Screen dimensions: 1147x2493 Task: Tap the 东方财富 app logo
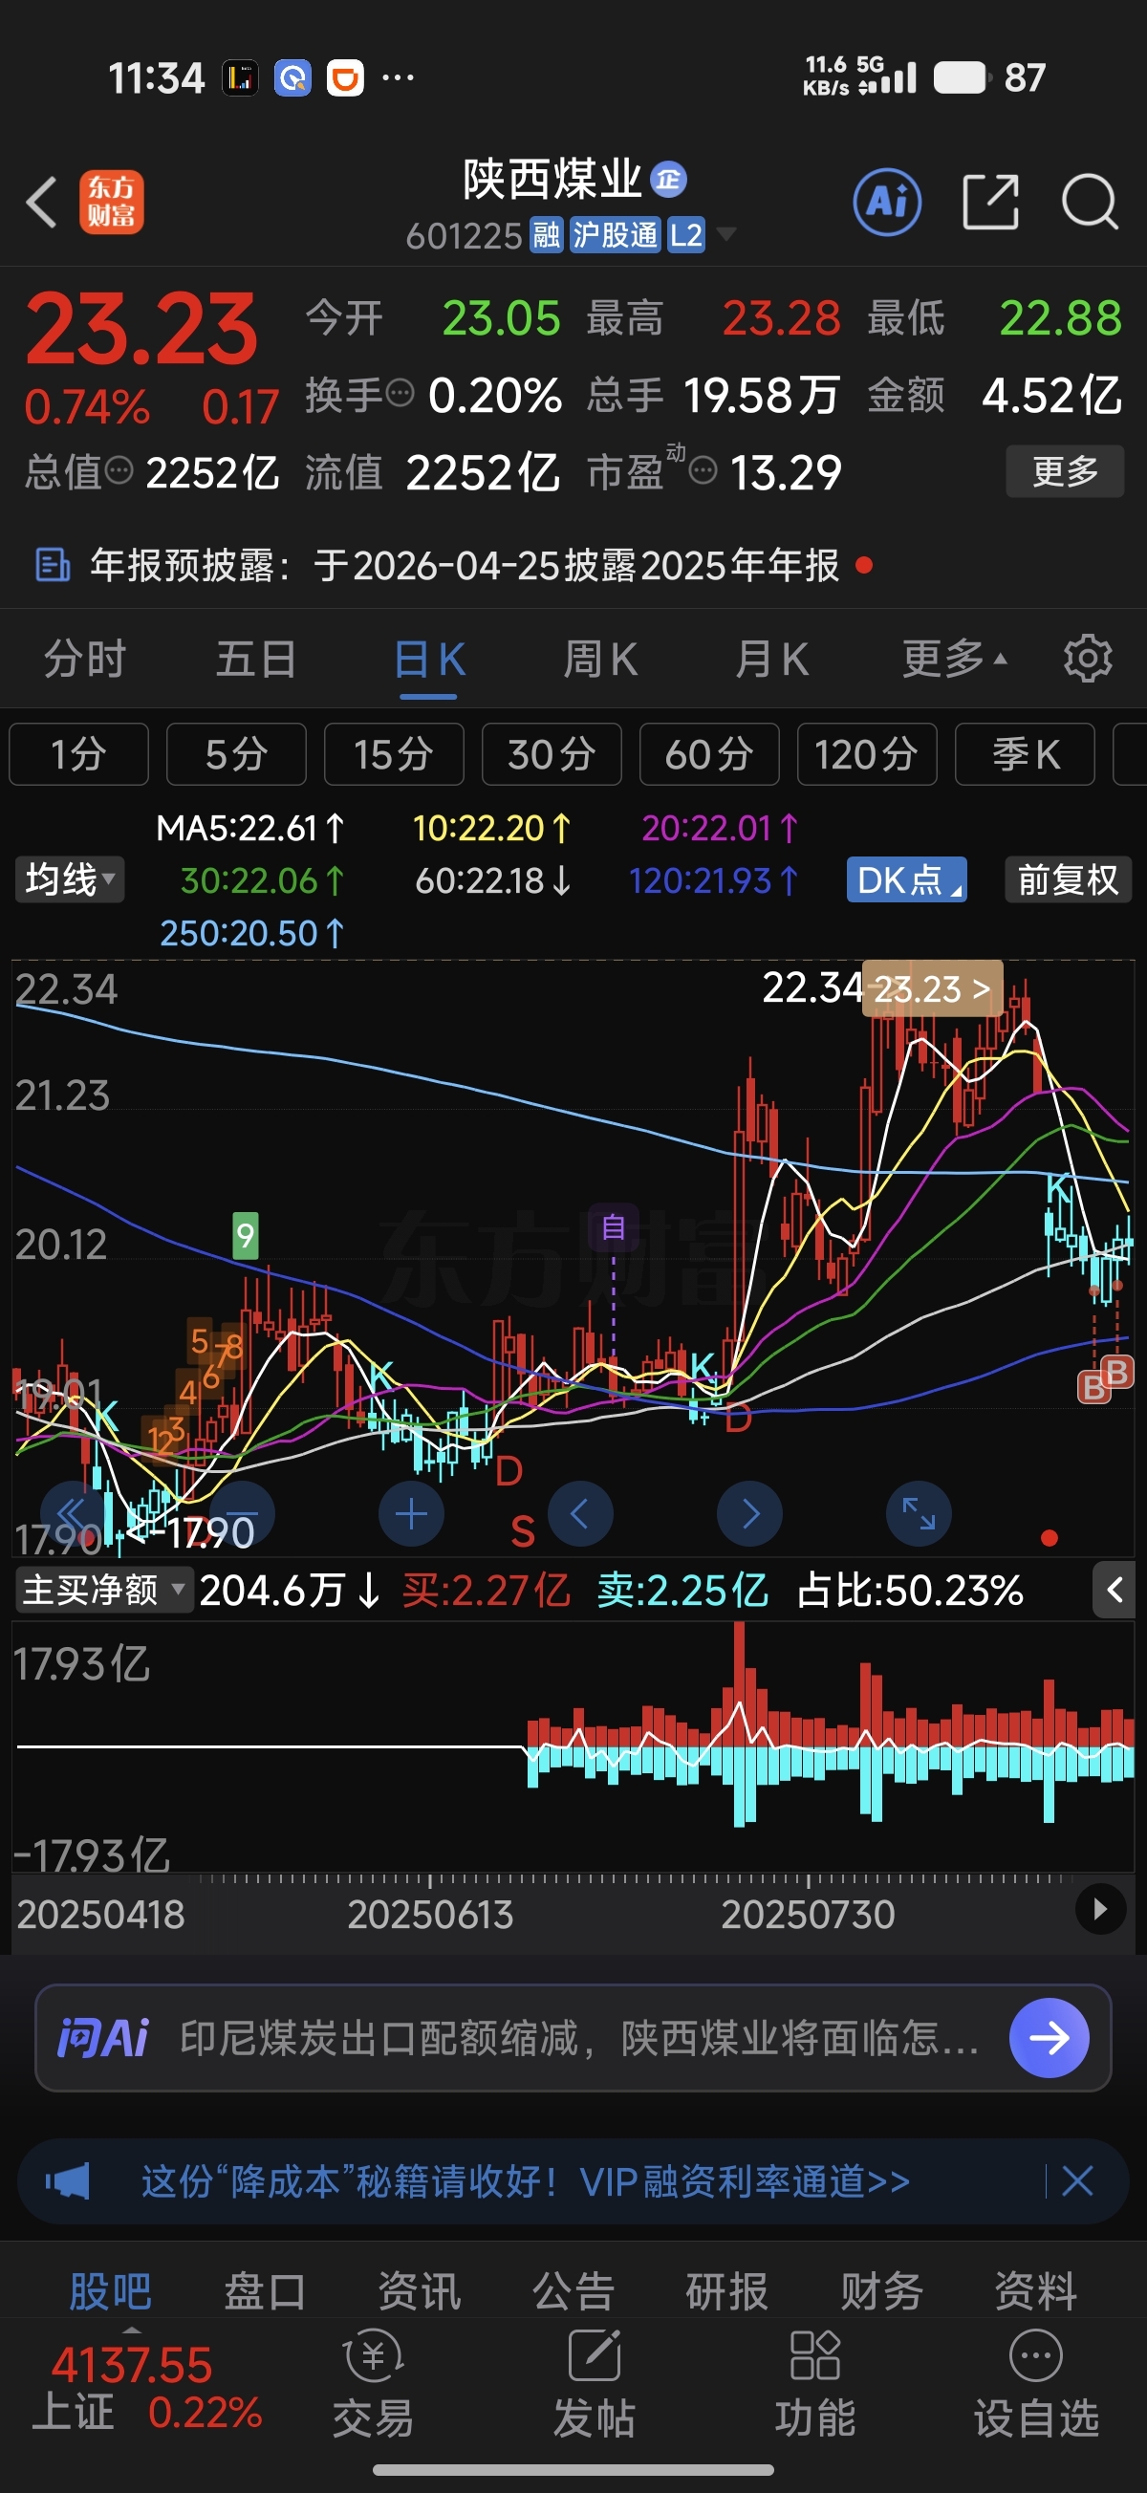[x=111, y=203]
